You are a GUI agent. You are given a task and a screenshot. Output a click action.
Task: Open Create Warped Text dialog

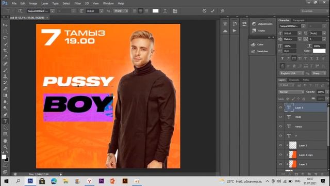(165, 11)
